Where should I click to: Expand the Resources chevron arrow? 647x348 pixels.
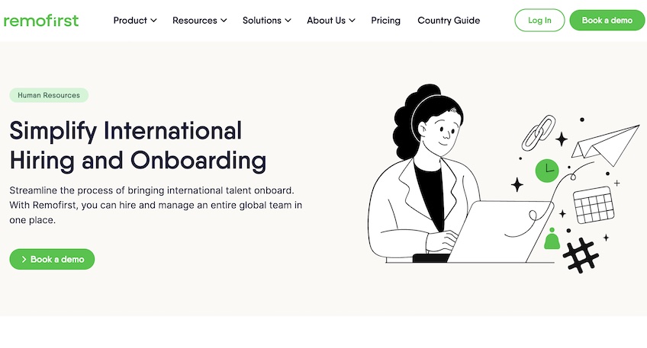(224, 21)
